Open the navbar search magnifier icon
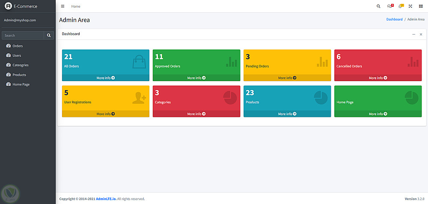This screenshot has height=204, width=428. pyautogui.click(x=378, y=6)
